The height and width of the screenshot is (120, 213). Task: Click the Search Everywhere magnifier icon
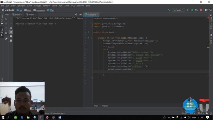[x=211, y=10]
